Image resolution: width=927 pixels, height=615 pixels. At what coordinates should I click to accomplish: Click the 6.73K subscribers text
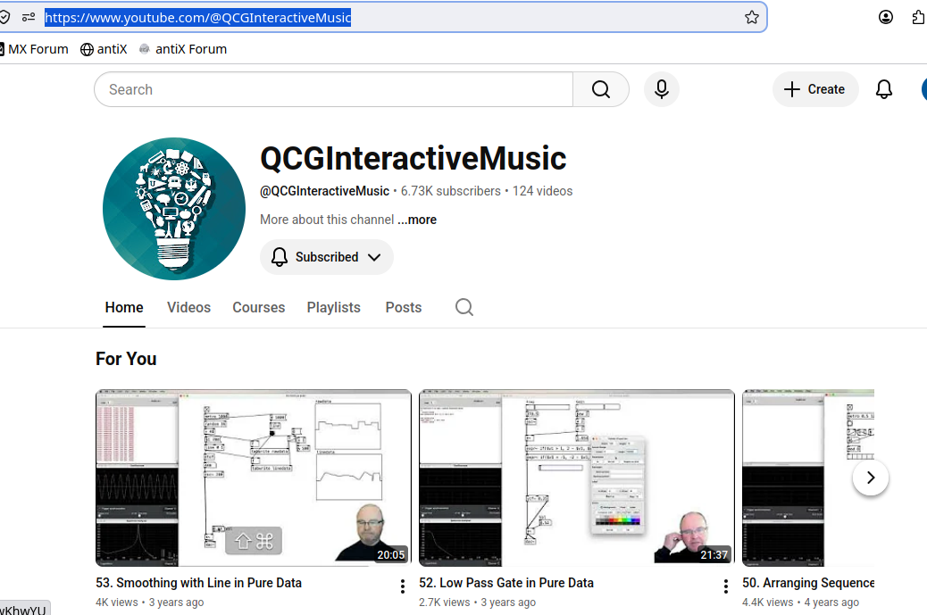tap(450, 191)
